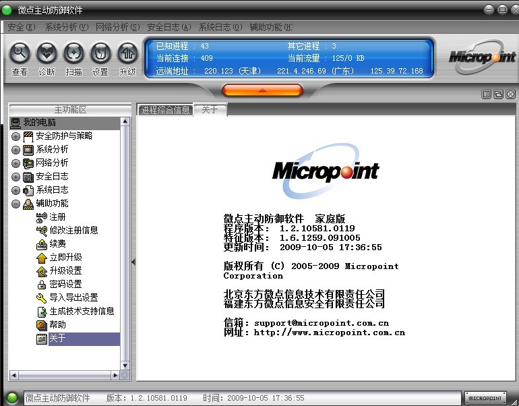The height and width of the screenshot is (406, 519).
Task: Click the 当前连接 value 409
Action: [206, 58]
